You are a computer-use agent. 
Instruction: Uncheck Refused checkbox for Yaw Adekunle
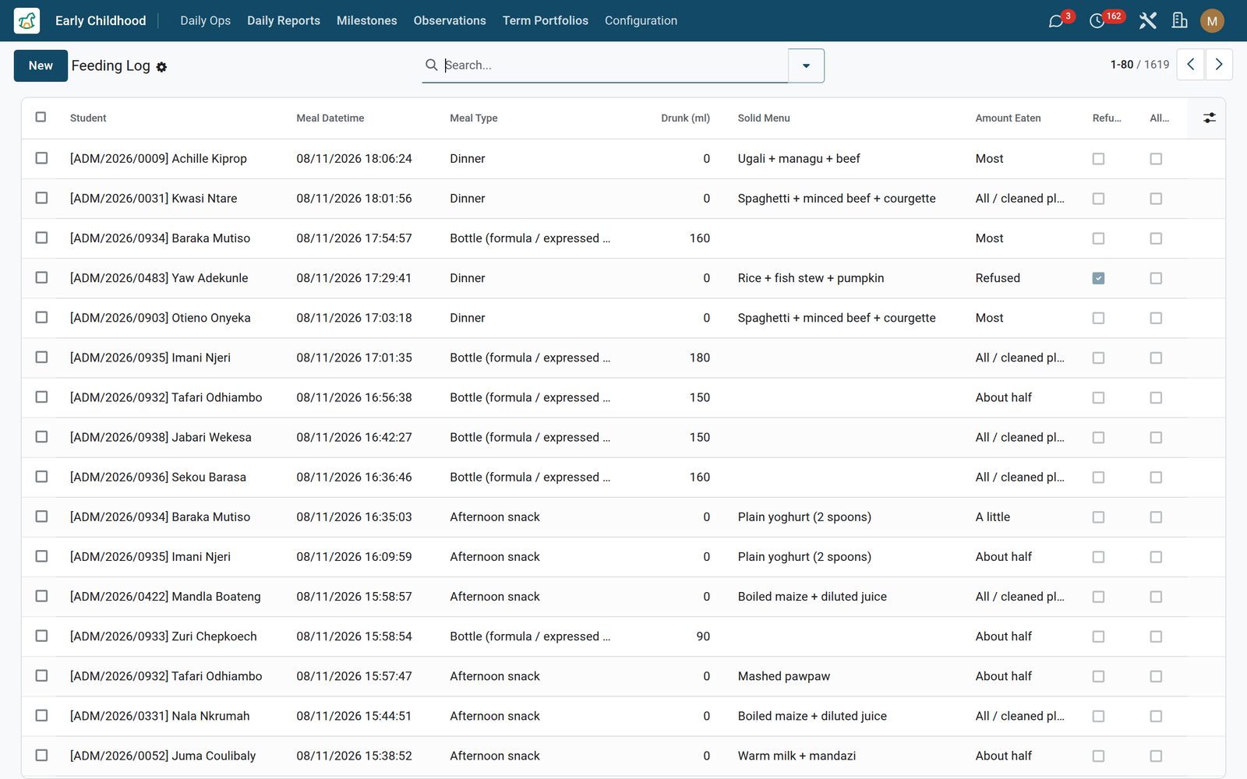1098,278
